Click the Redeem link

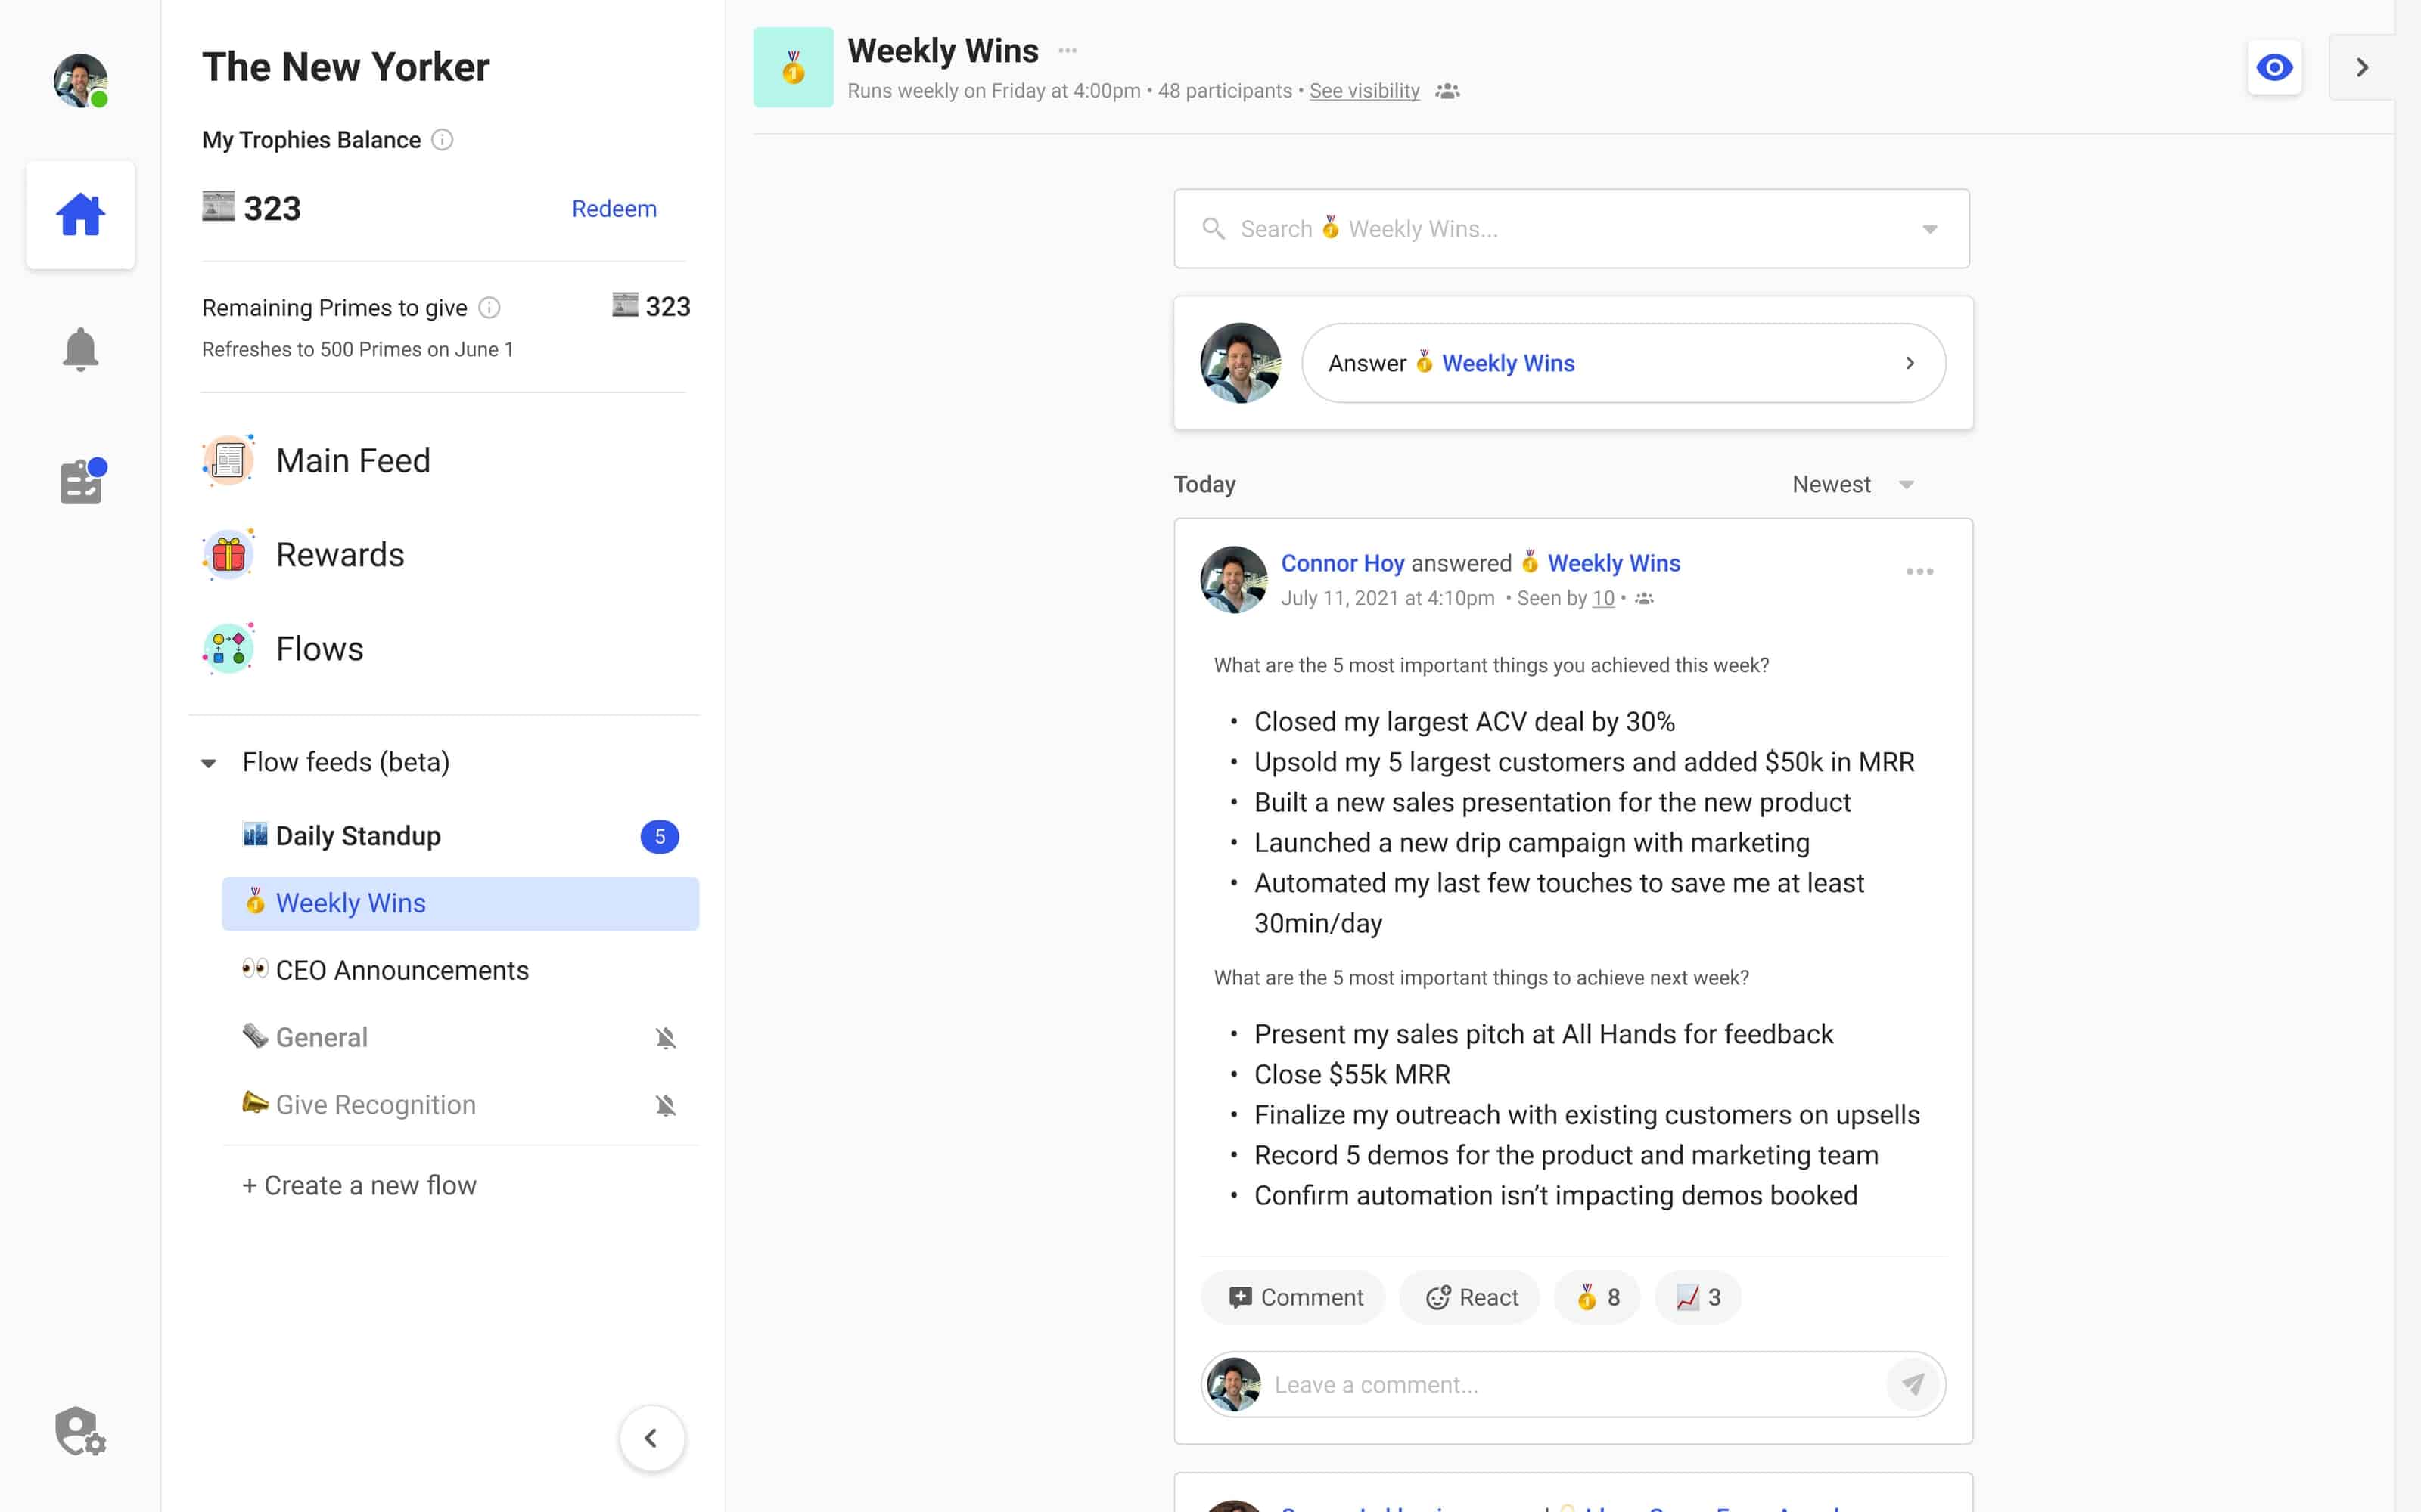614,208
